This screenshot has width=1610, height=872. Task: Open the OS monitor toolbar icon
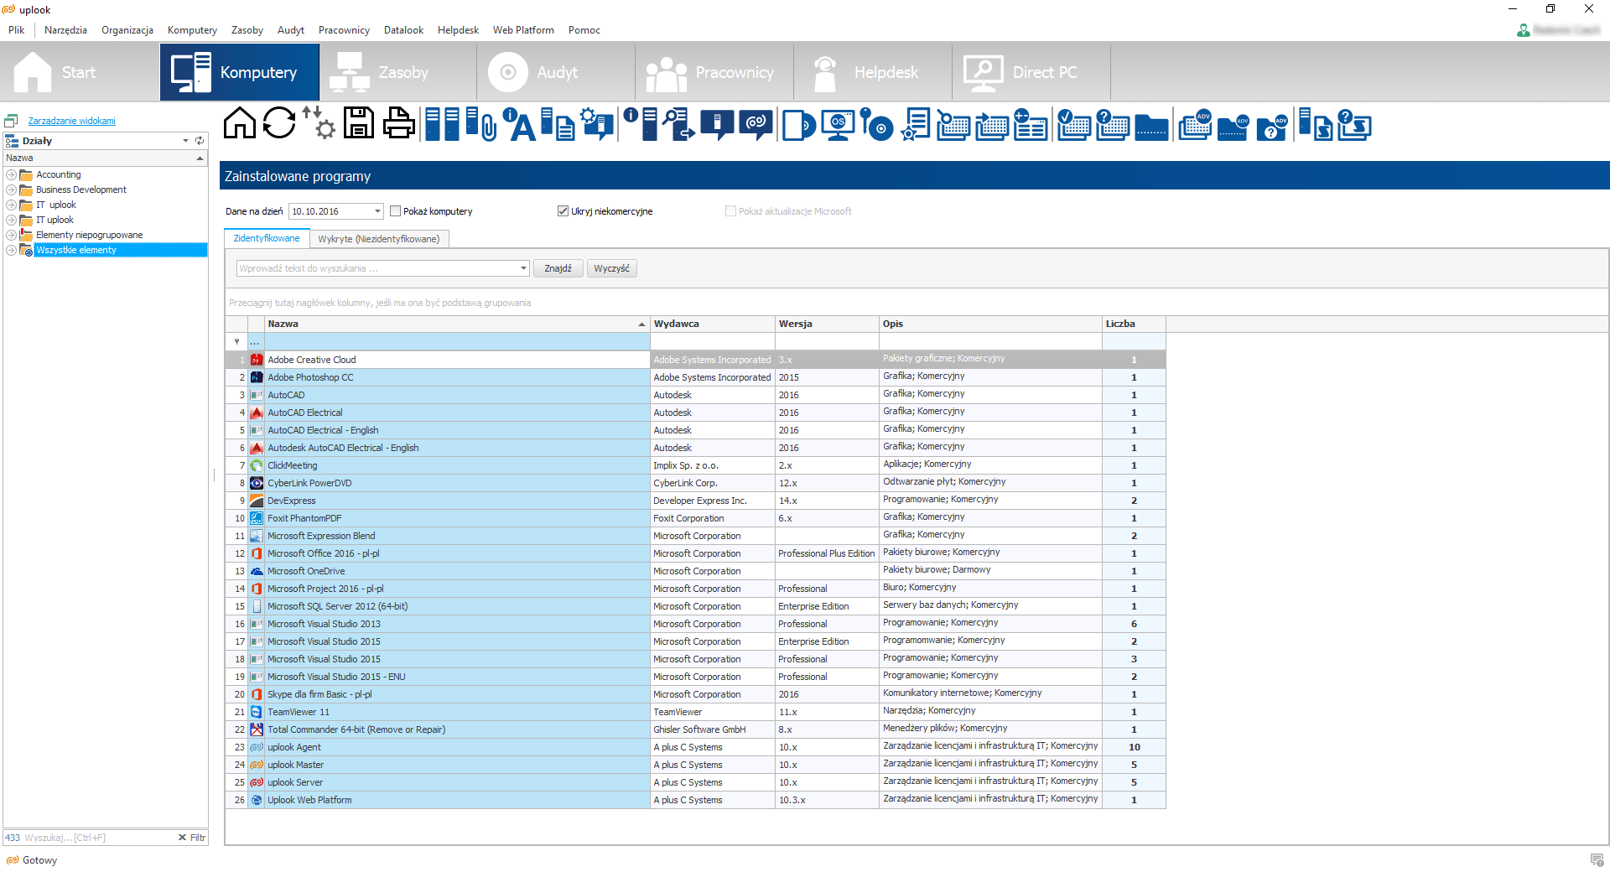click(x=838, y=125)
